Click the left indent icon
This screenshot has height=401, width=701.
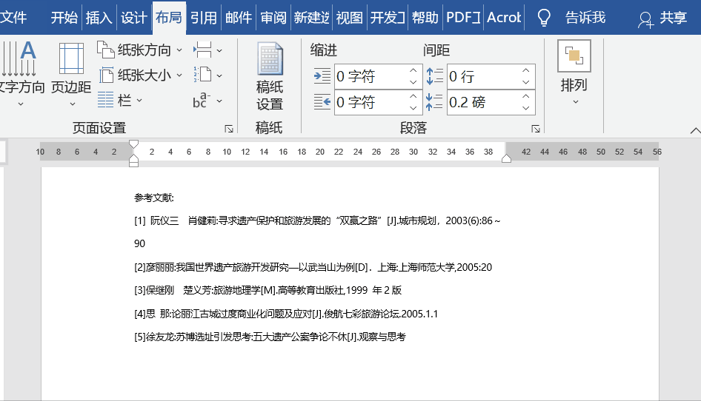tap(322, 76)
